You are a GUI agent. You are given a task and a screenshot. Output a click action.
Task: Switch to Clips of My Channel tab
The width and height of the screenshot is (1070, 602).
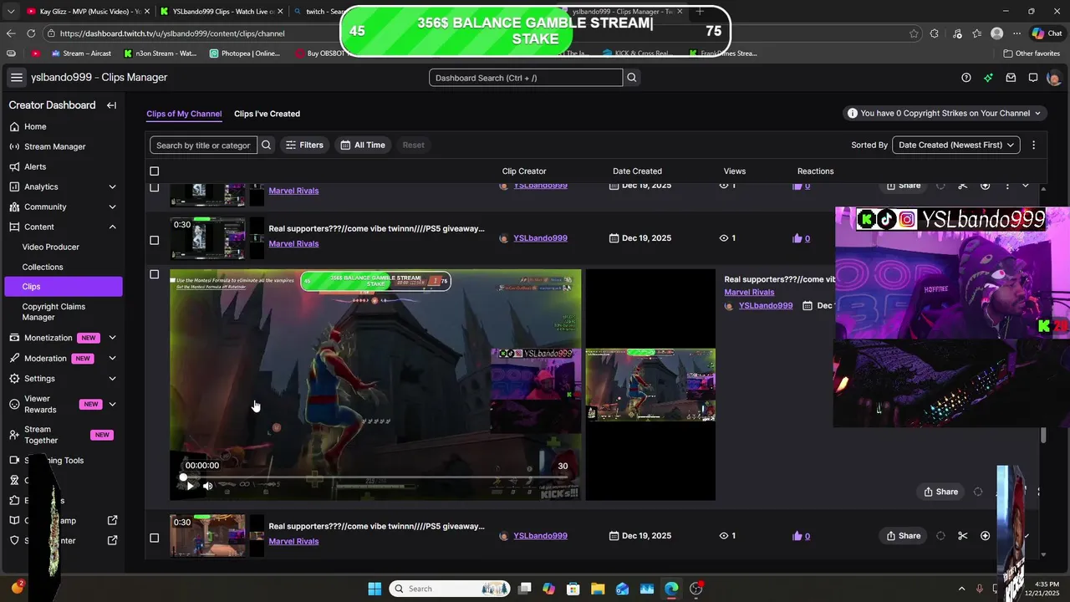tap(184, 114)
